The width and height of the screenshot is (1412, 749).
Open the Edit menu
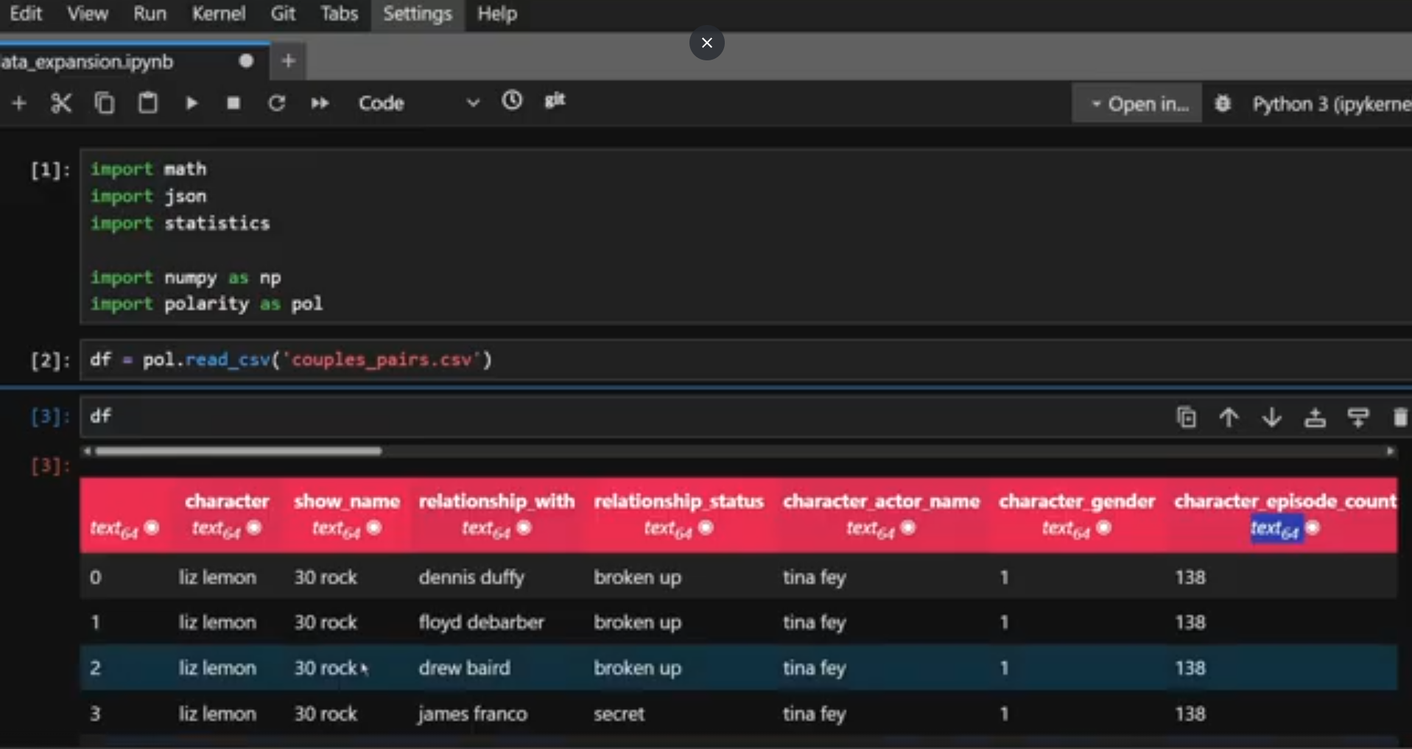[x=26, y=13]
